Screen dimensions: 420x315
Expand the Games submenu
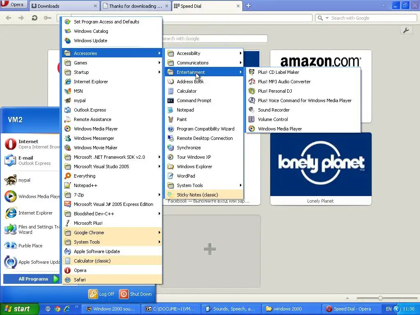(112, 63)
